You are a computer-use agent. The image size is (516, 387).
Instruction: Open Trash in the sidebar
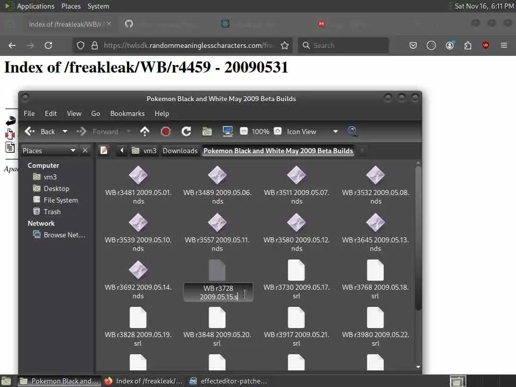[x=47, y=212]
